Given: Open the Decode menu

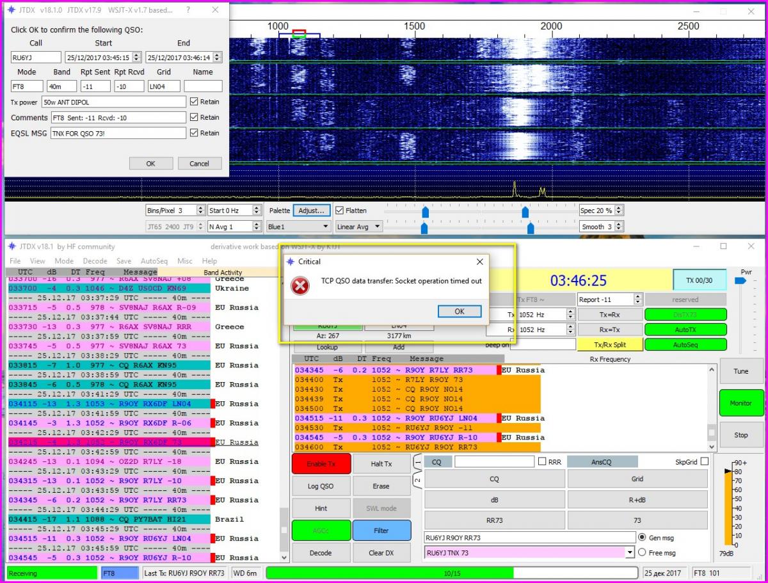Looking at the screenshot, I should click(x=95, y=261).
